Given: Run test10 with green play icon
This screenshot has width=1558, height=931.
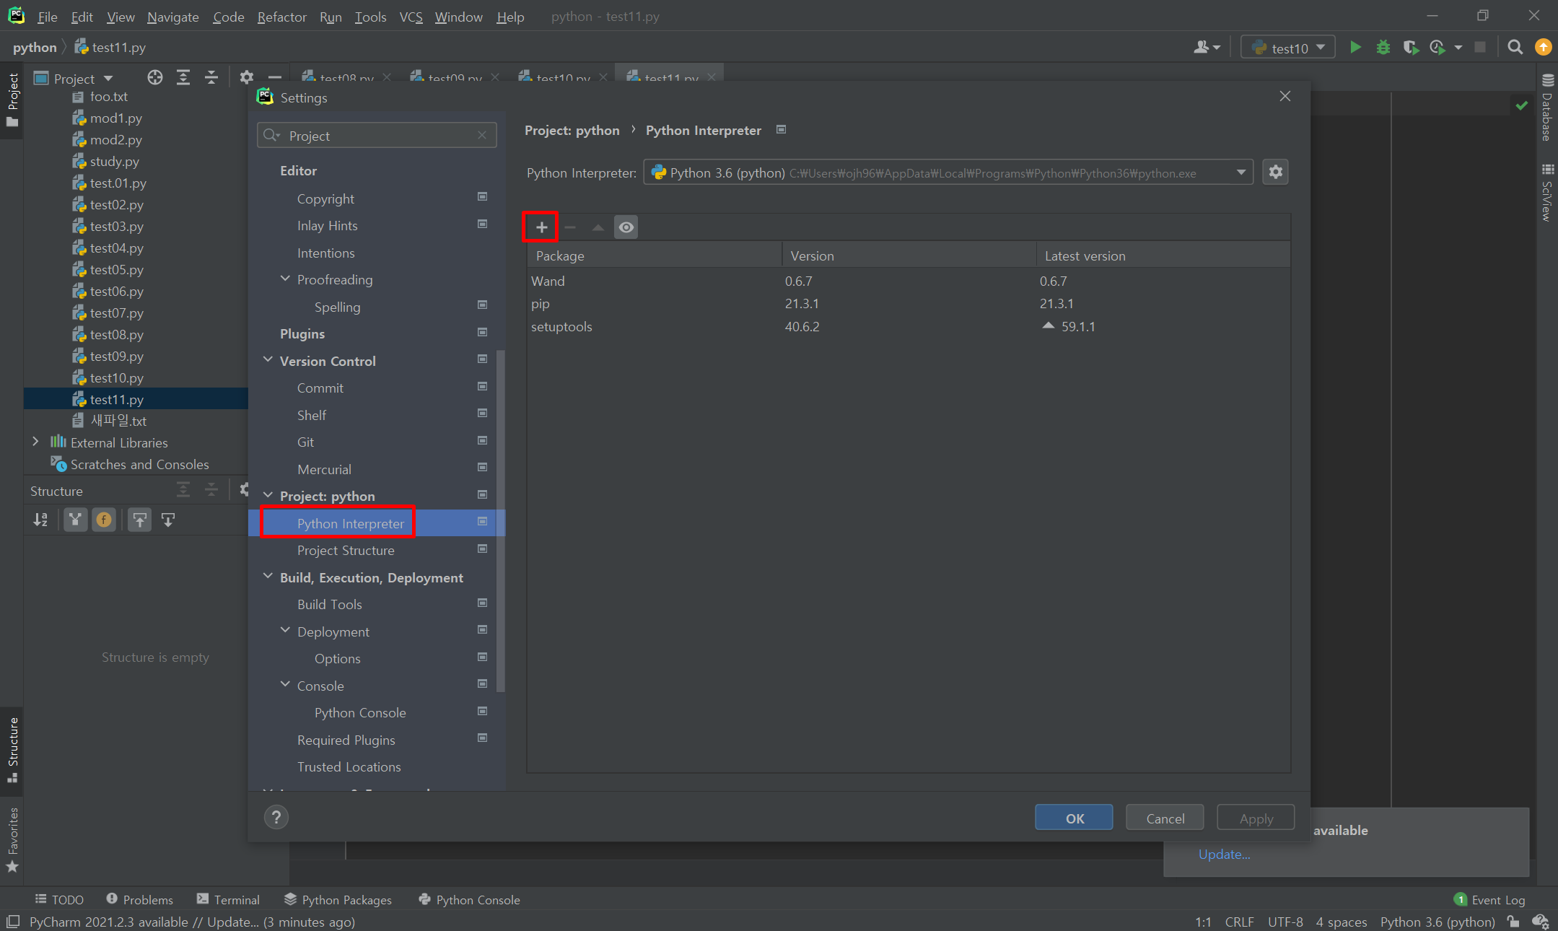Looking at the screenshot, I should tap(1355, 48).
